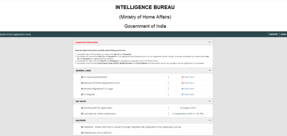This screenshot has height=136, width=287.
Task: Click the 'Read the below instructions carefully' line
Action: [x=101, y=50]
